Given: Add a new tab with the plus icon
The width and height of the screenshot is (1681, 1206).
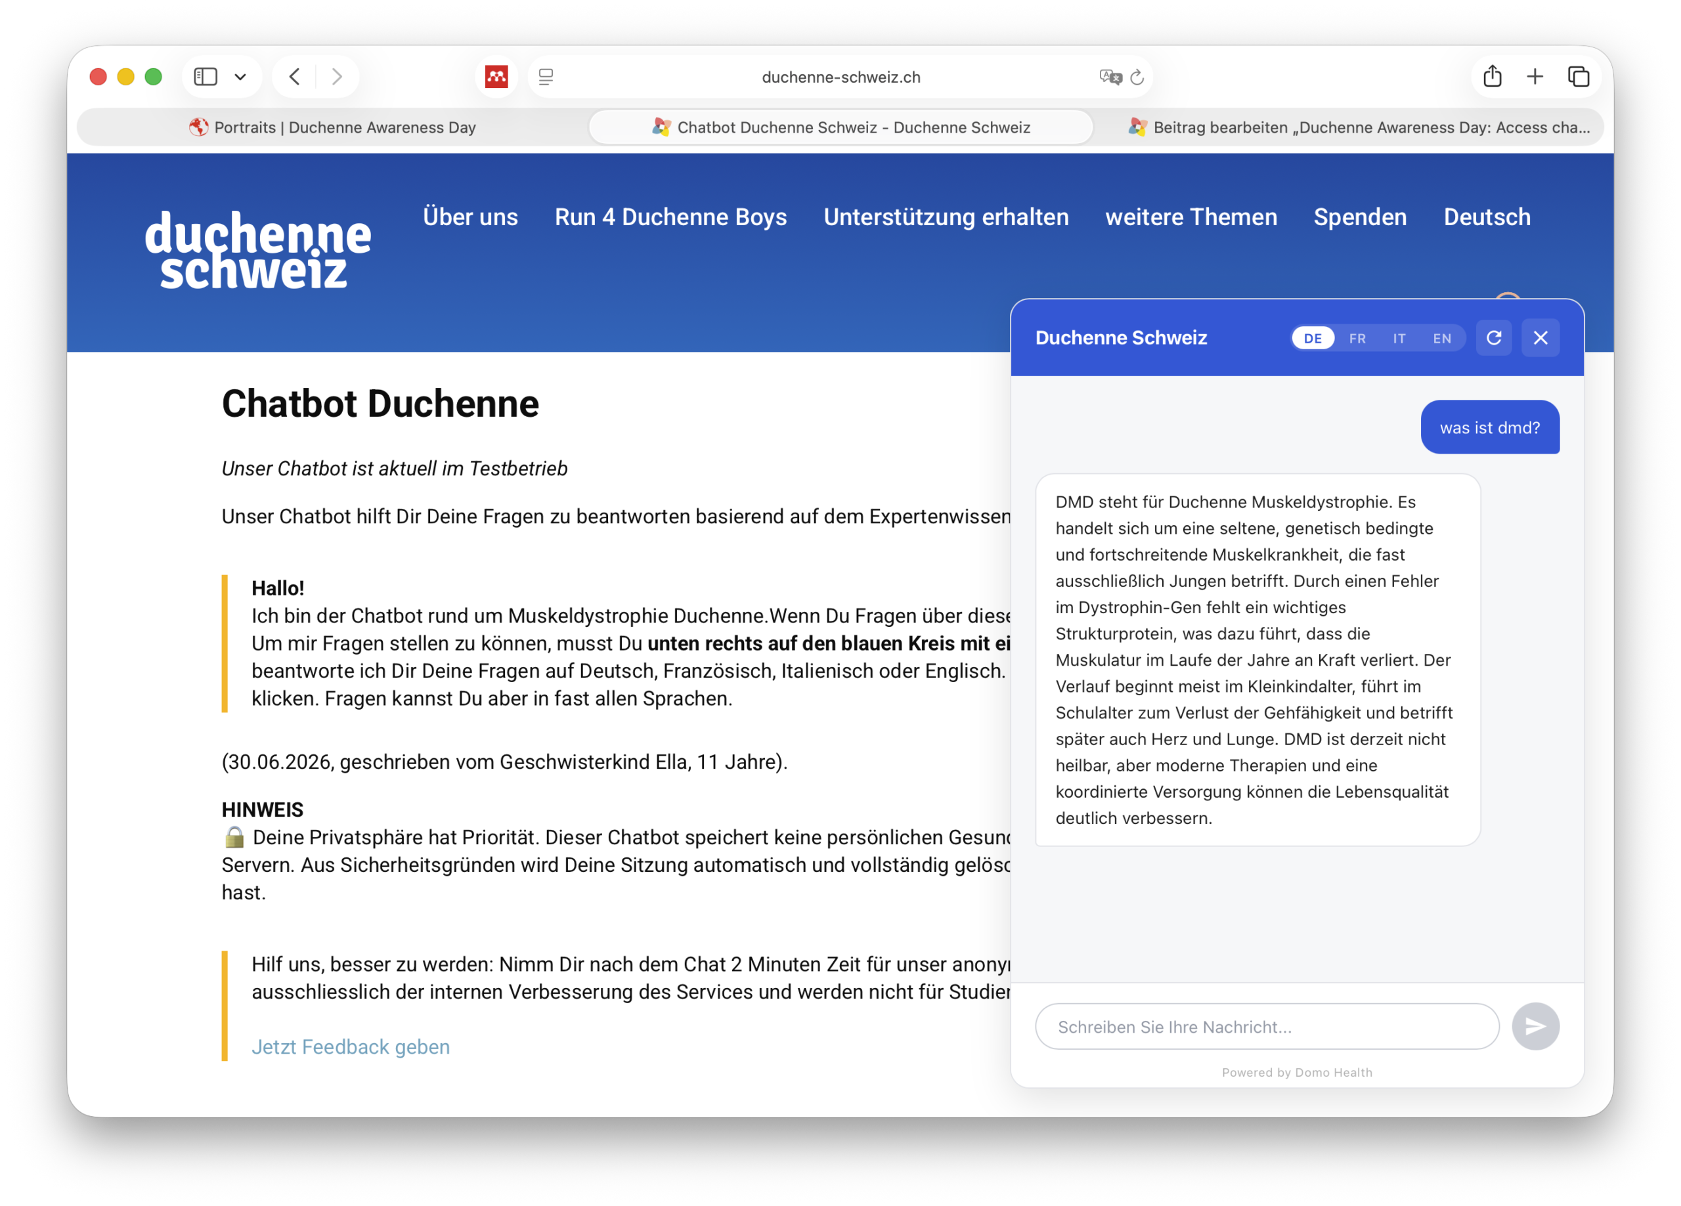Looking at the screenshot, I should pyautogui.click(x=1535, y=76).
